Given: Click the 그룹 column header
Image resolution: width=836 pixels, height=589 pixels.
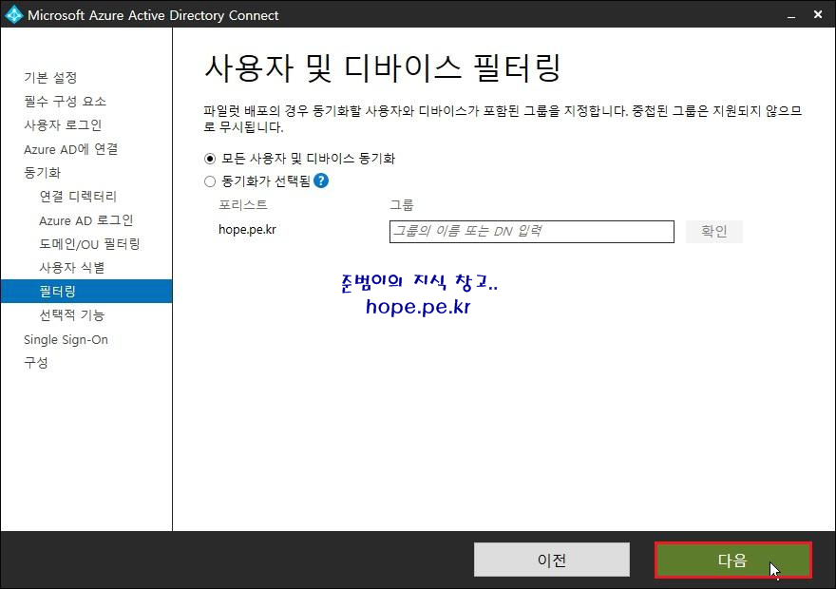Looking at the screenshot, I should coord(402,204).
